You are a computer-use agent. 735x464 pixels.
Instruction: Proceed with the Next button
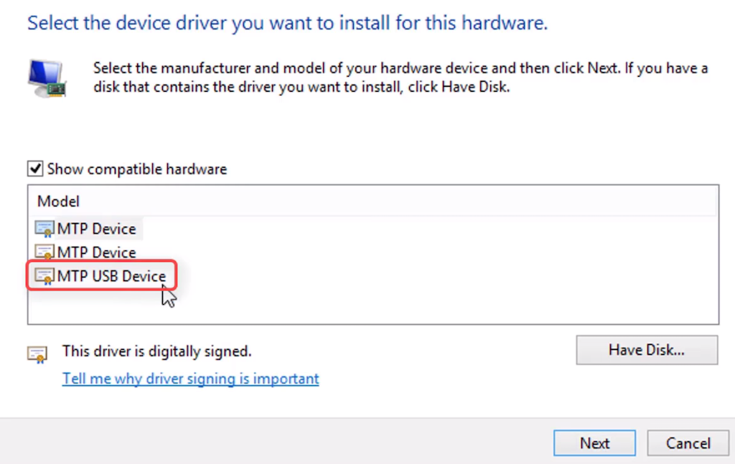[594, 443]
